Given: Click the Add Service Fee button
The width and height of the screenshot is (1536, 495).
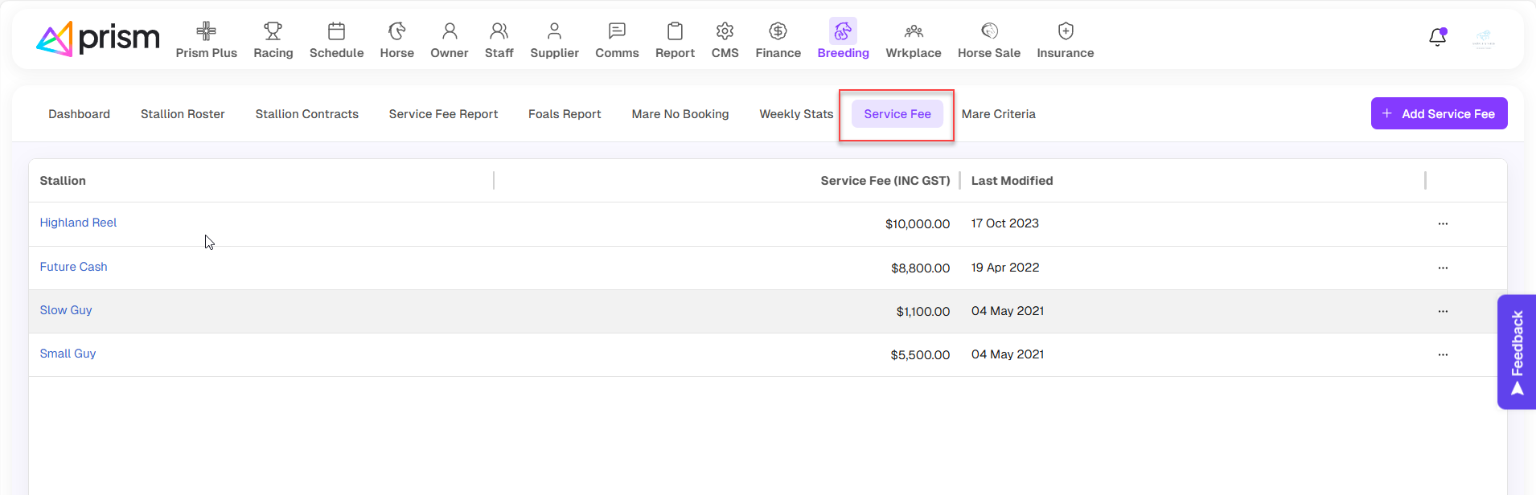Looking at the screenshot, I should [1438, 114].
